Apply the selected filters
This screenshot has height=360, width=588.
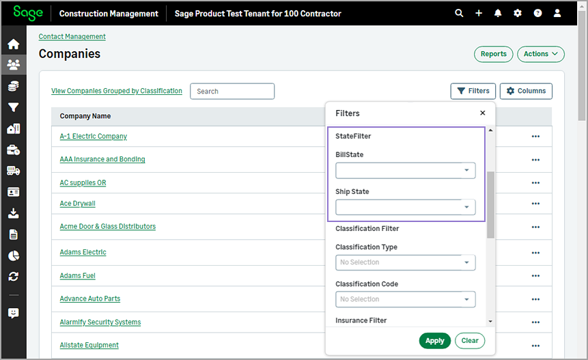[x=434, y=340]
